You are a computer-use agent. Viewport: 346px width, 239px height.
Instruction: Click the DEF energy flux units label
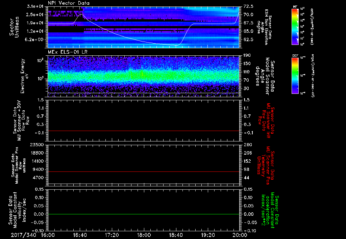coord(312,75)
